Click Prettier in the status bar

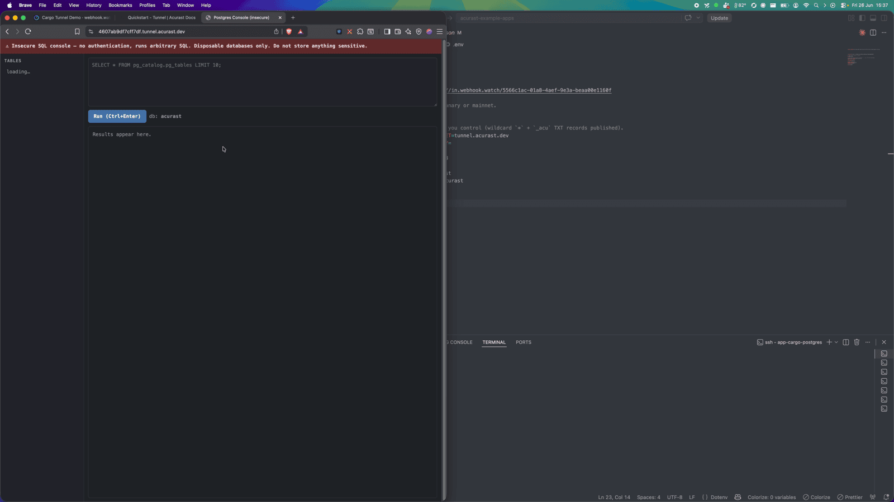tap(850, 497)
